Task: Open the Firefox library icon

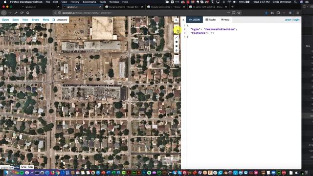Action: (x=272, y=13)
